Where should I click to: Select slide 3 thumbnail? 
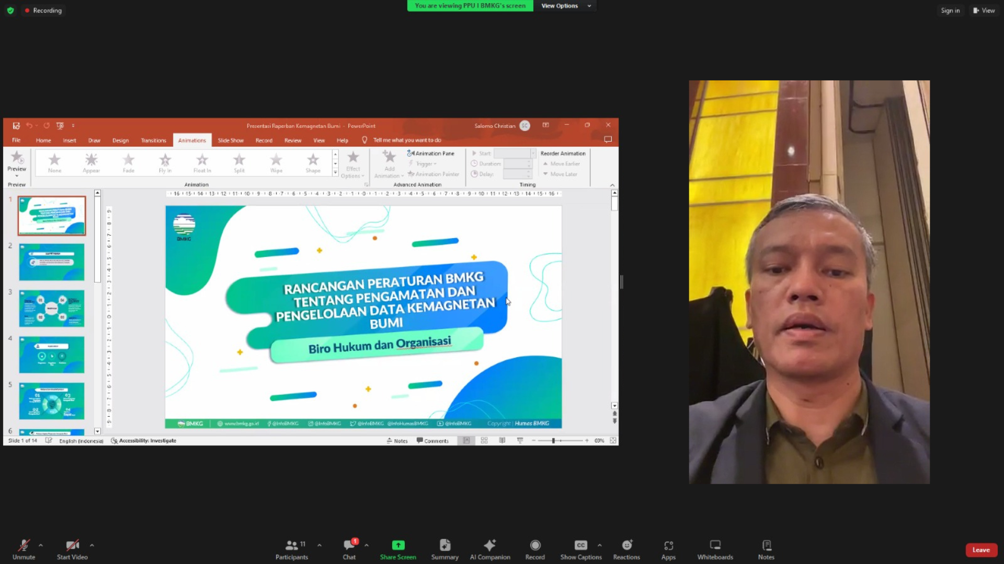(52, 309)
